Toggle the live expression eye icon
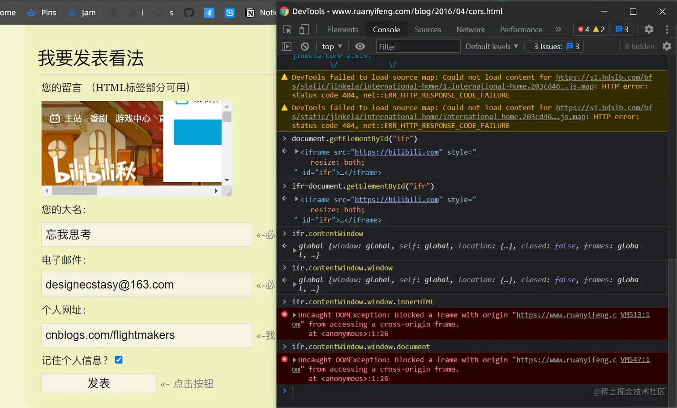This screenshot has width=677, height=408. point(360,47)
